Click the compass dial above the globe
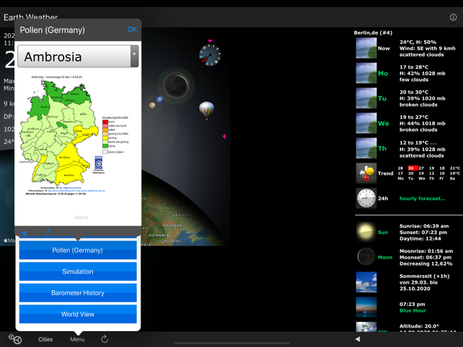The width and height of the screenshot is (463, 347). coord(210,55)
